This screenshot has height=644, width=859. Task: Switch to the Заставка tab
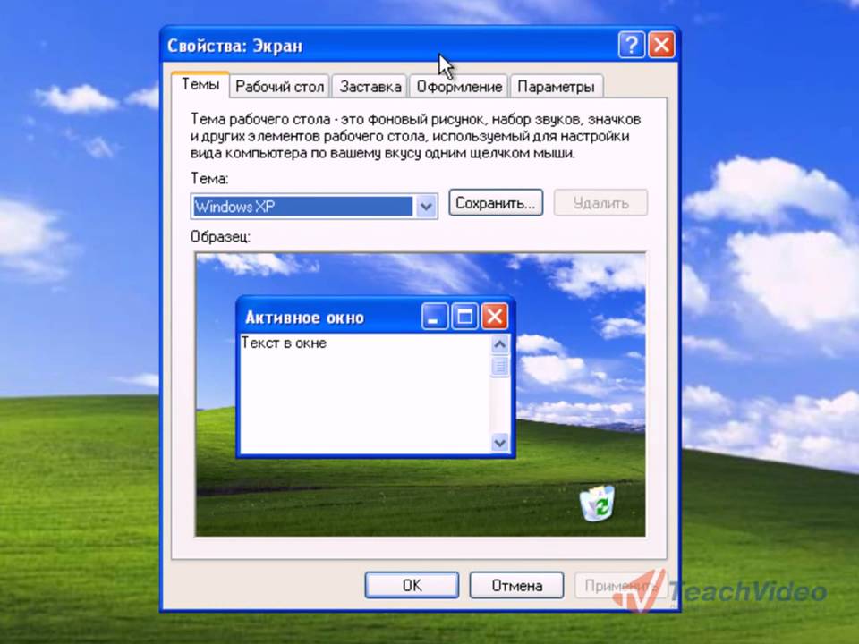tap(370, 87)
